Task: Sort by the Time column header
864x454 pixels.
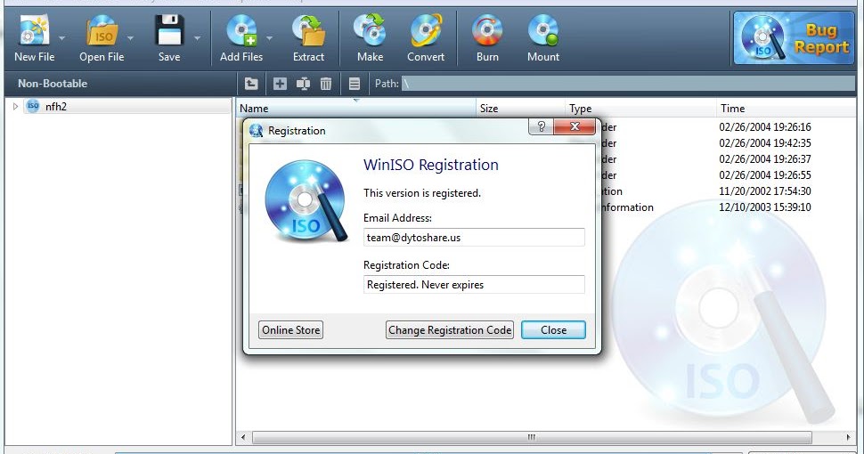Action: click(787, 108)
